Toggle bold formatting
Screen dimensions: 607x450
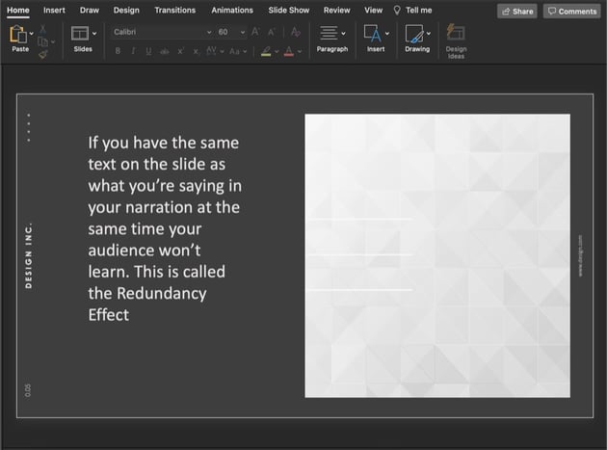point(118,50)
